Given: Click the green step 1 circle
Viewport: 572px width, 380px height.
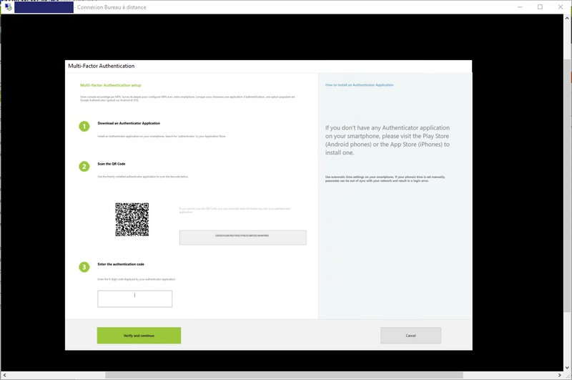Looking at the screenshot, I should [x=84, y=126].
